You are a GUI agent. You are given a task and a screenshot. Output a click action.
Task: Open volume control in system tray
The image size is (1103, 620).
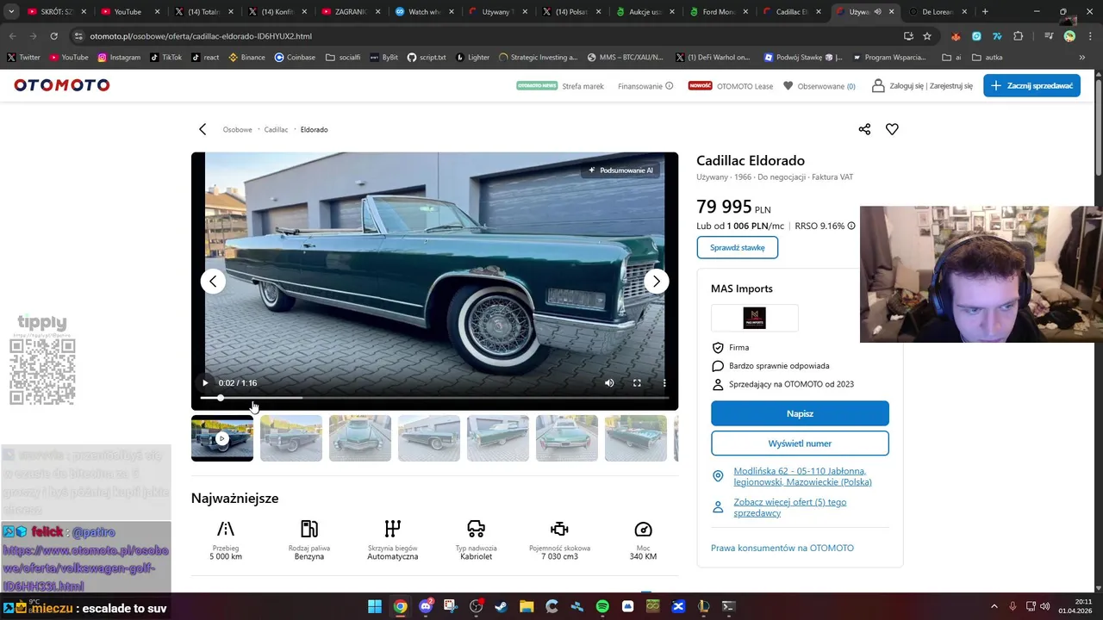pos(1044,606)
